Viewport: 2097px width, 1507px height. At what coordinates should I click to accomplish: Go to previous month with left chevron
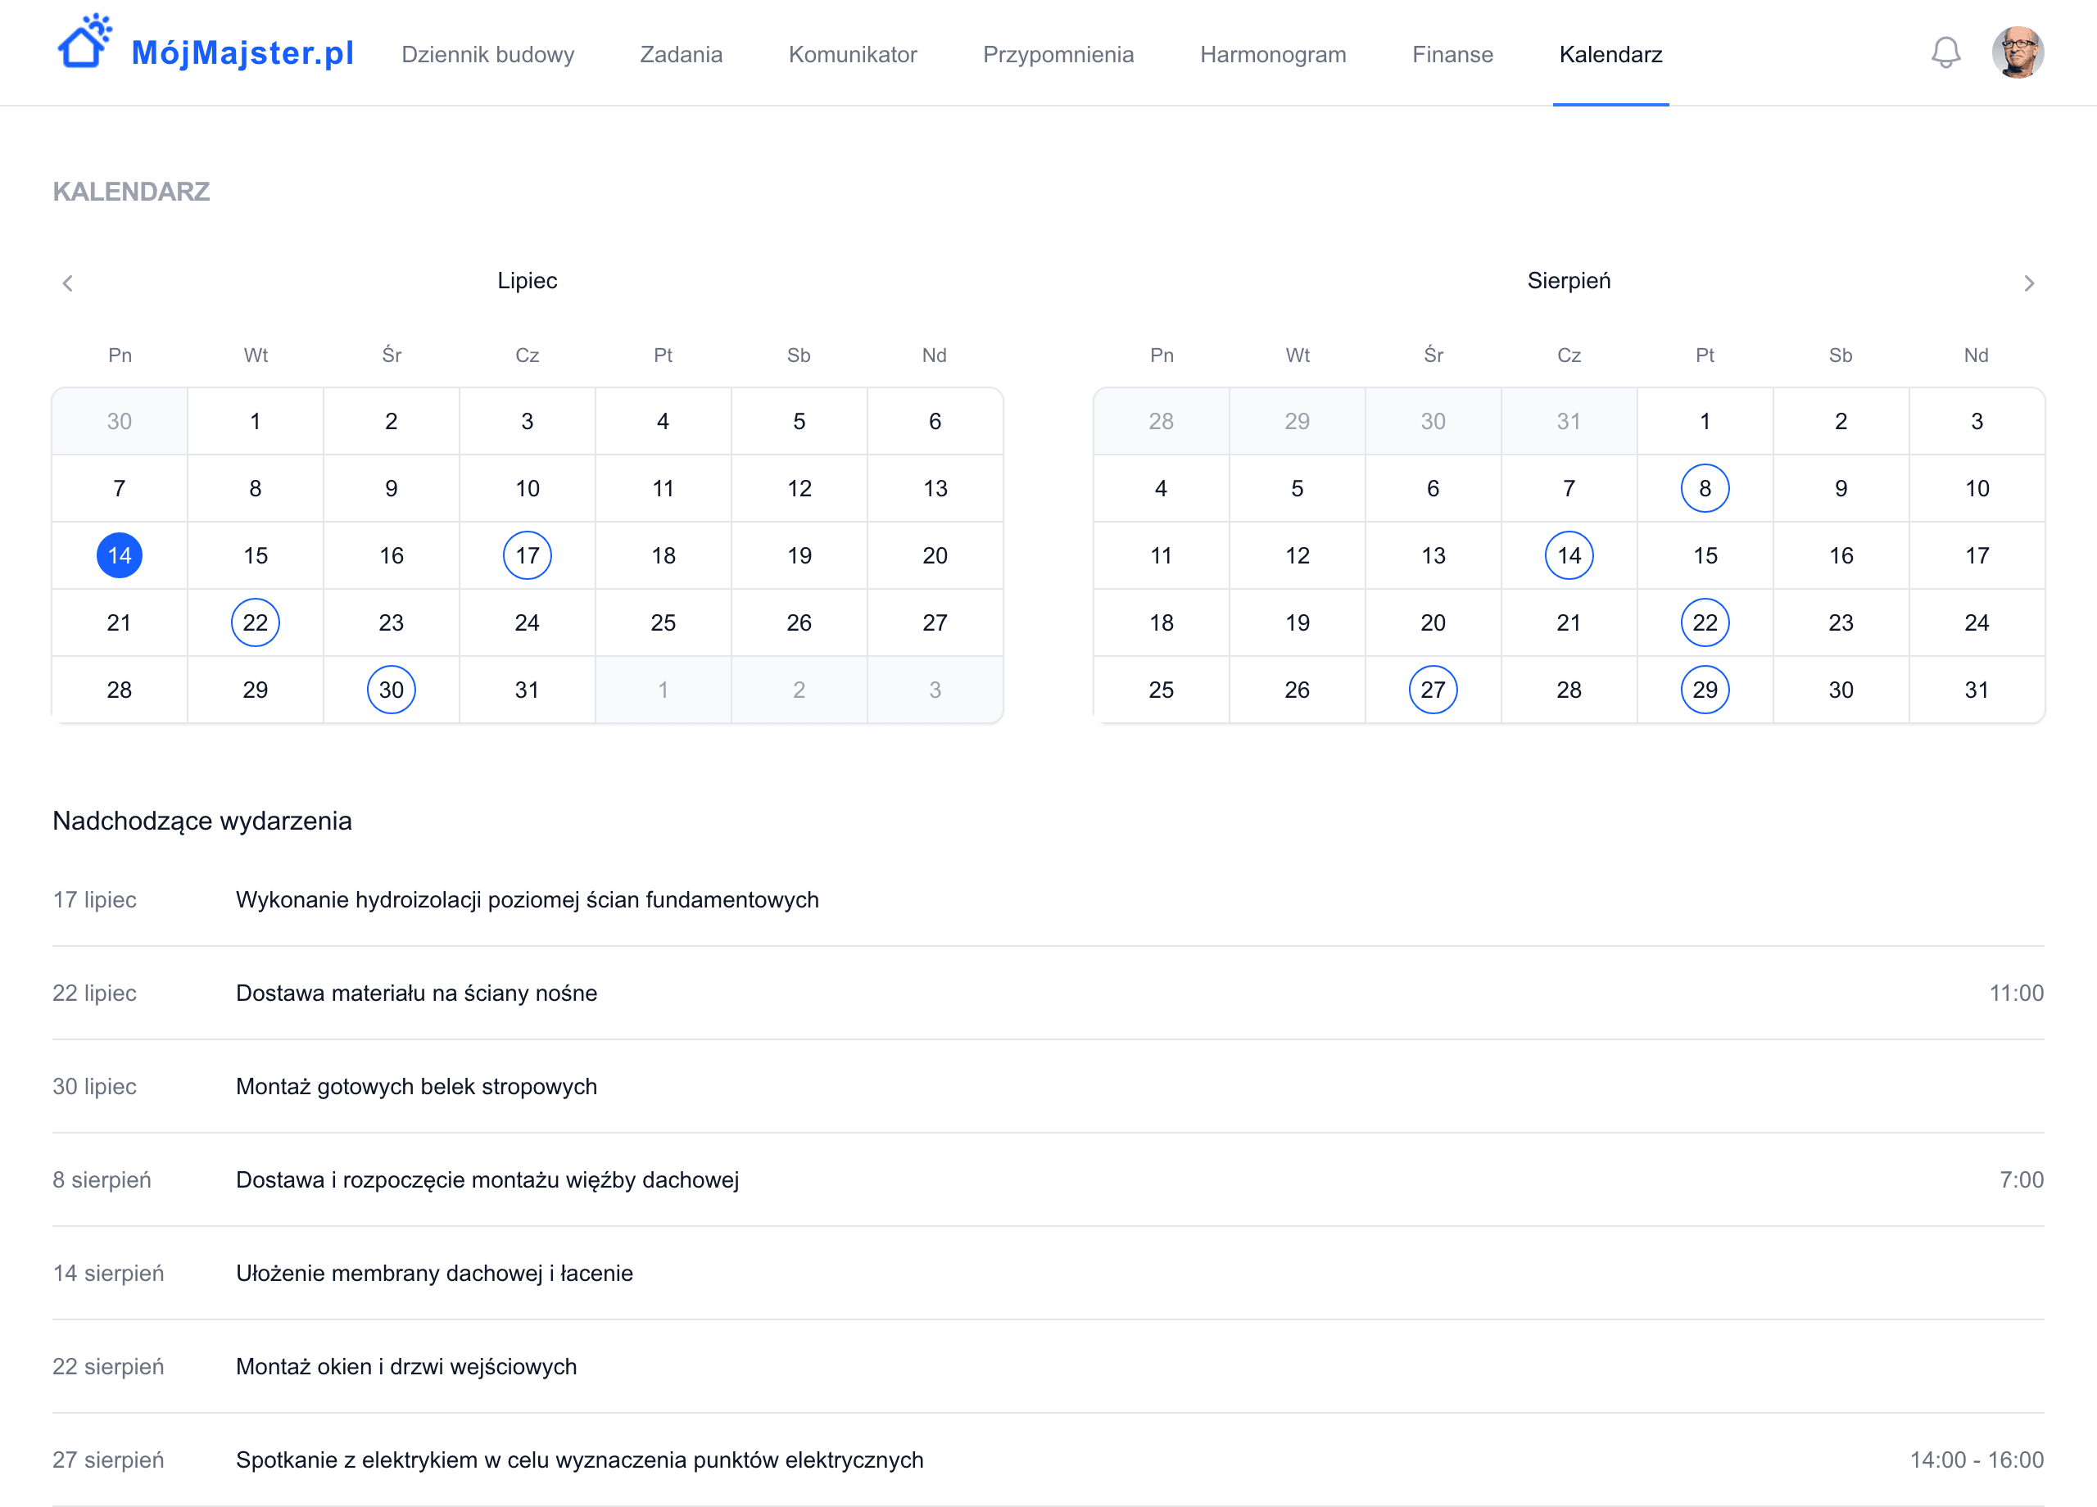pyautogui.click(x=67, y=283)
